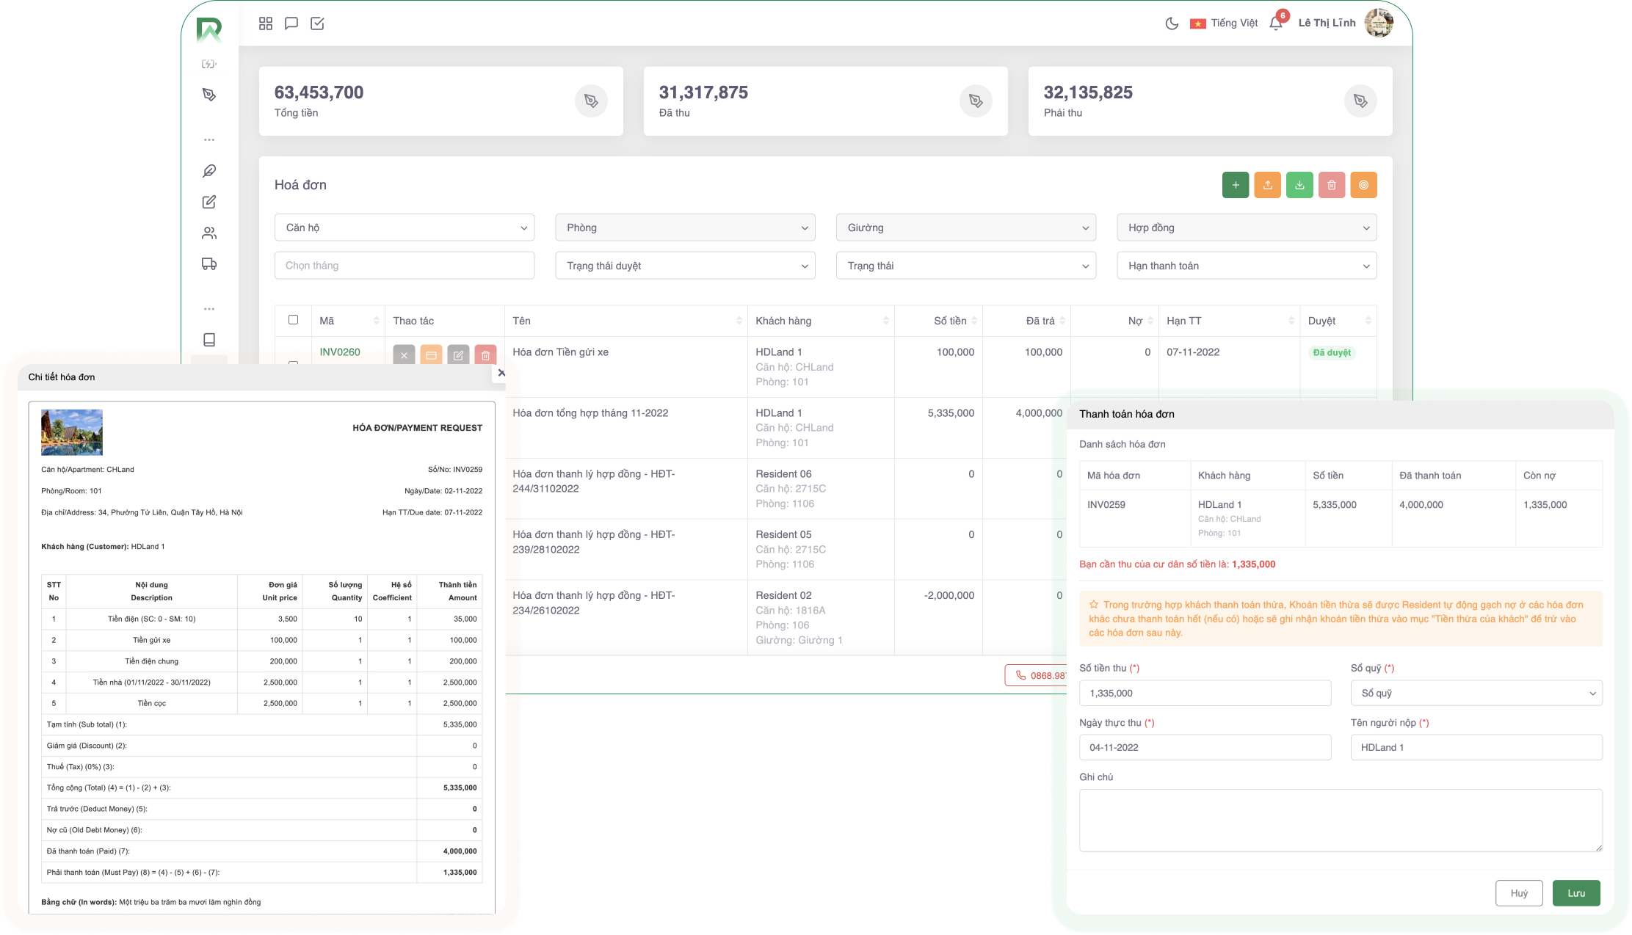Click the red trash bulk delete icon

(1331, 185)
